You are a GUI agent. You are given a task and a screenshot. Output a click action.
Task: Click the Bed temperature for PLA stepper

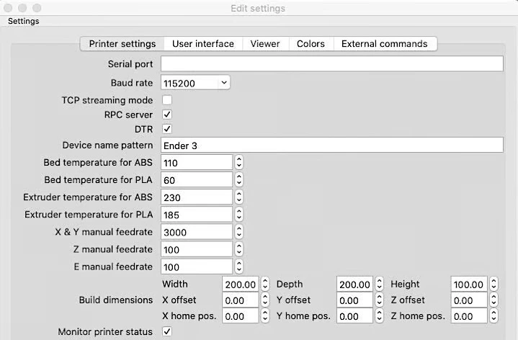pos(239,180)
